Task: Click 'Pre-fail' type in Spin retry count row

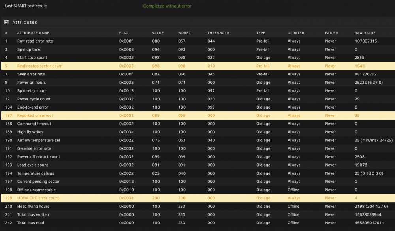Action: (x=263, y=91)
